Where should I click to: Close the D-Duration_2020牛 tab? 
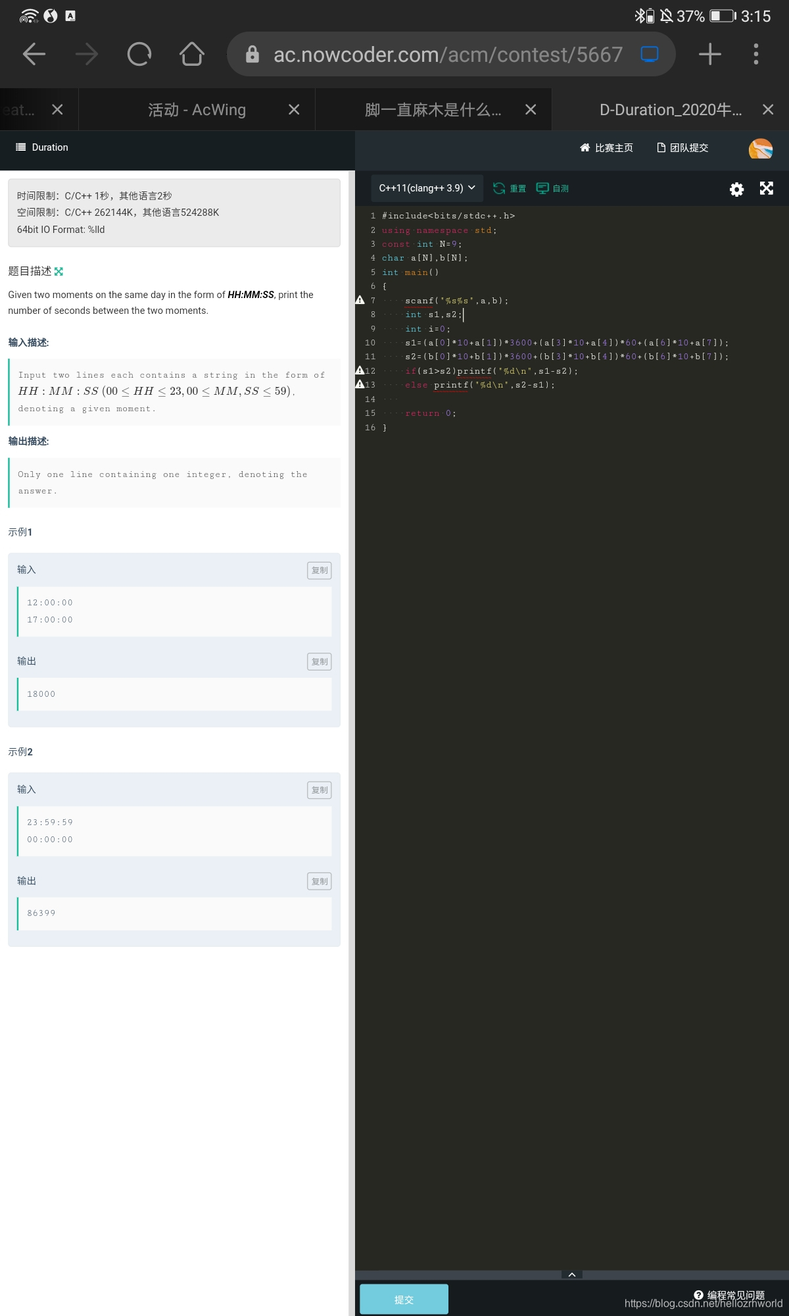point(768,110)
